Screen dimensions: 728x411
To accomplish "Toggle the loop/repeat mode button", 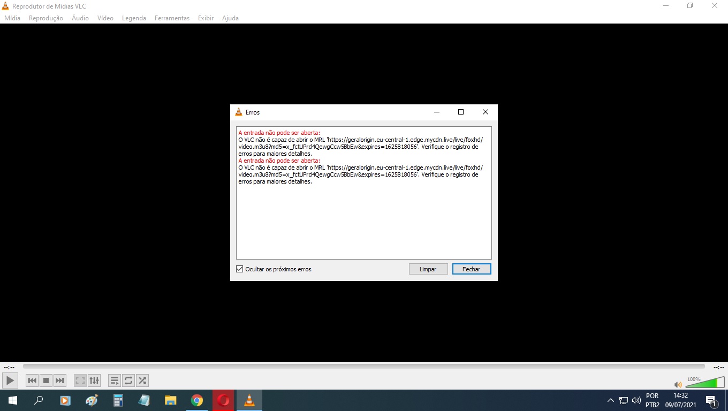I will coord(128,380).
